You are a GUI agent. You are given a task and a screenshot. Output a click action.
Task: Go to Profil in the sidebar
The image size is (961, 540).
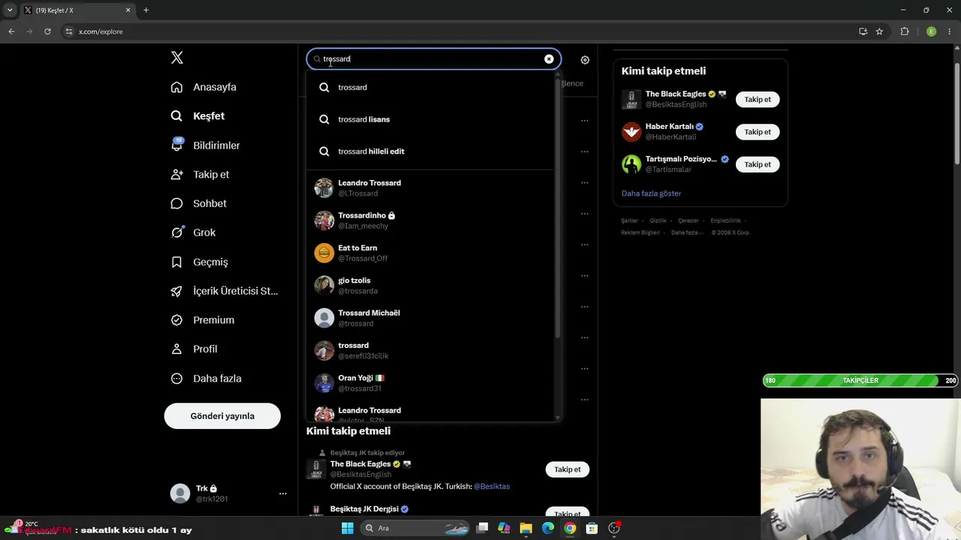pyautogui.click(x=194, y=349)
